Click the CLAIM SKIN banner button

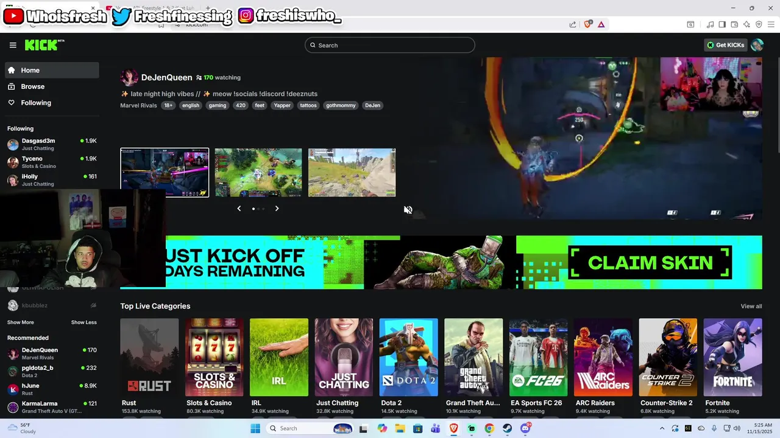tap(650, 263)
